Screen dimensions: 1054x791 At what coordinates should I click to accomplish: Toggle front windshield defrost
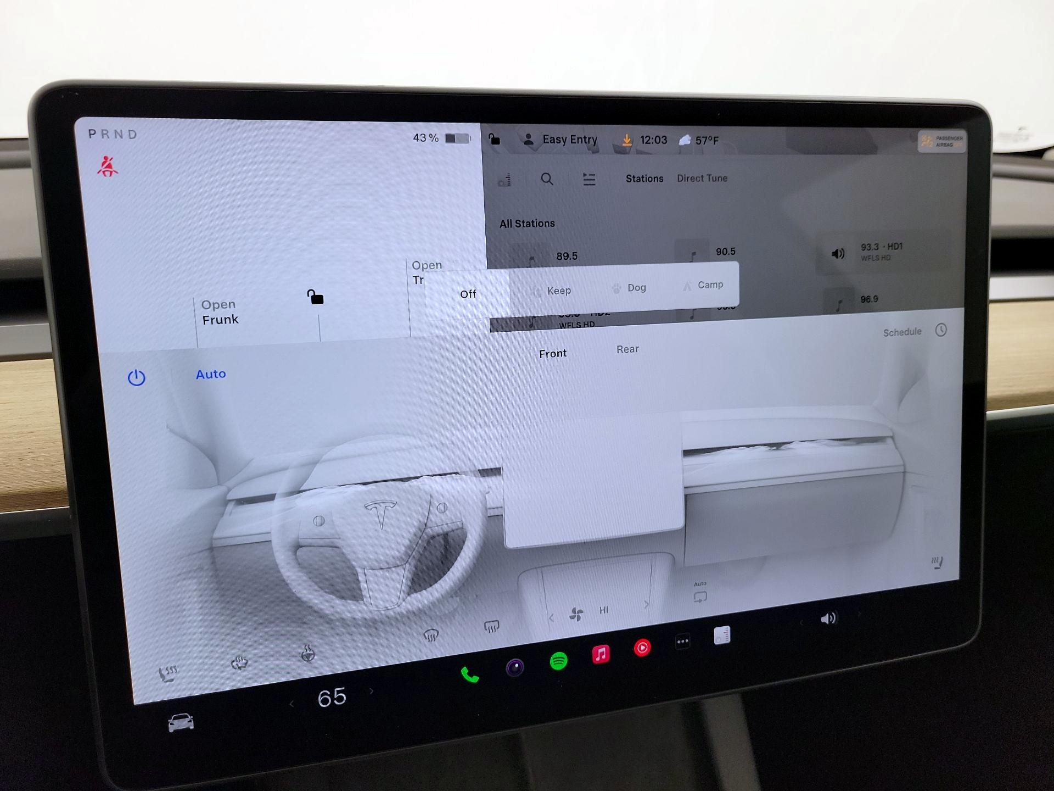point(431,636)
